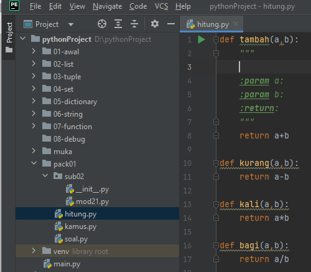
Task: Hide the Project tool window with minus icon
Action: (171, 24)
